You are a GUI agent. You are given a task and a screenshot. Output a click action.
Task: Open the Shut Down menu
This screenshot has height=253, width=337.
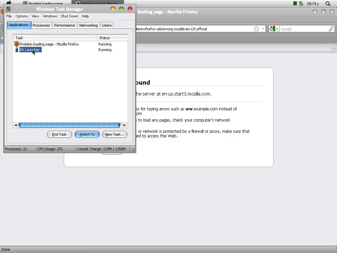tap(69, 16)
